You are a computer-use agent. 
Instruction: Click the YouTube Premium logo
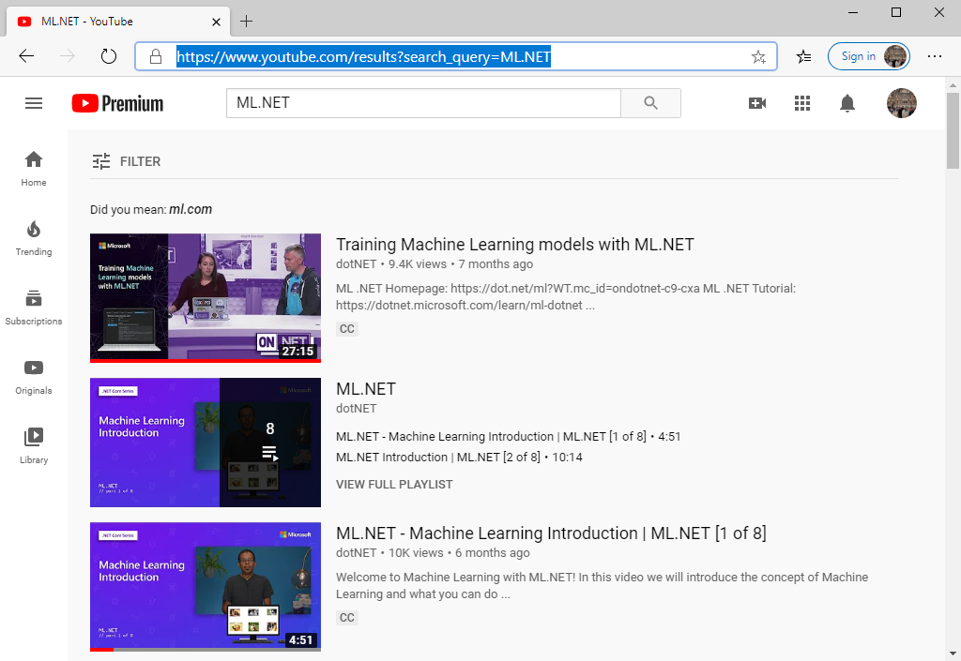[117, 103]
